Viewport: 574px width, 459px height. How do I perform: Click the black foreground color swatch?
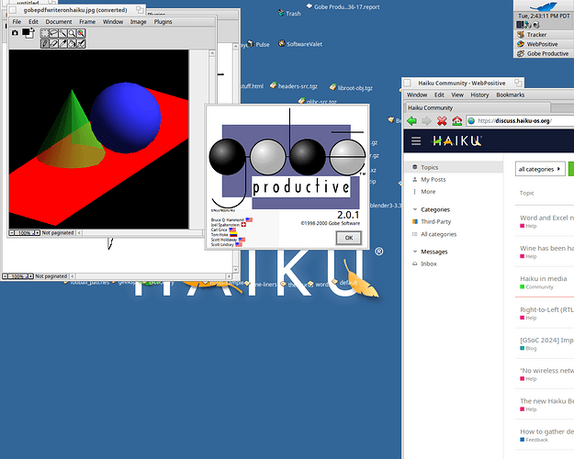(x=26, y=32)
